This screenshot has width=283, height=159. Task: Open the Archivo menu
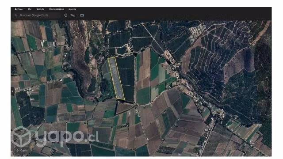[x=19, y=9]
